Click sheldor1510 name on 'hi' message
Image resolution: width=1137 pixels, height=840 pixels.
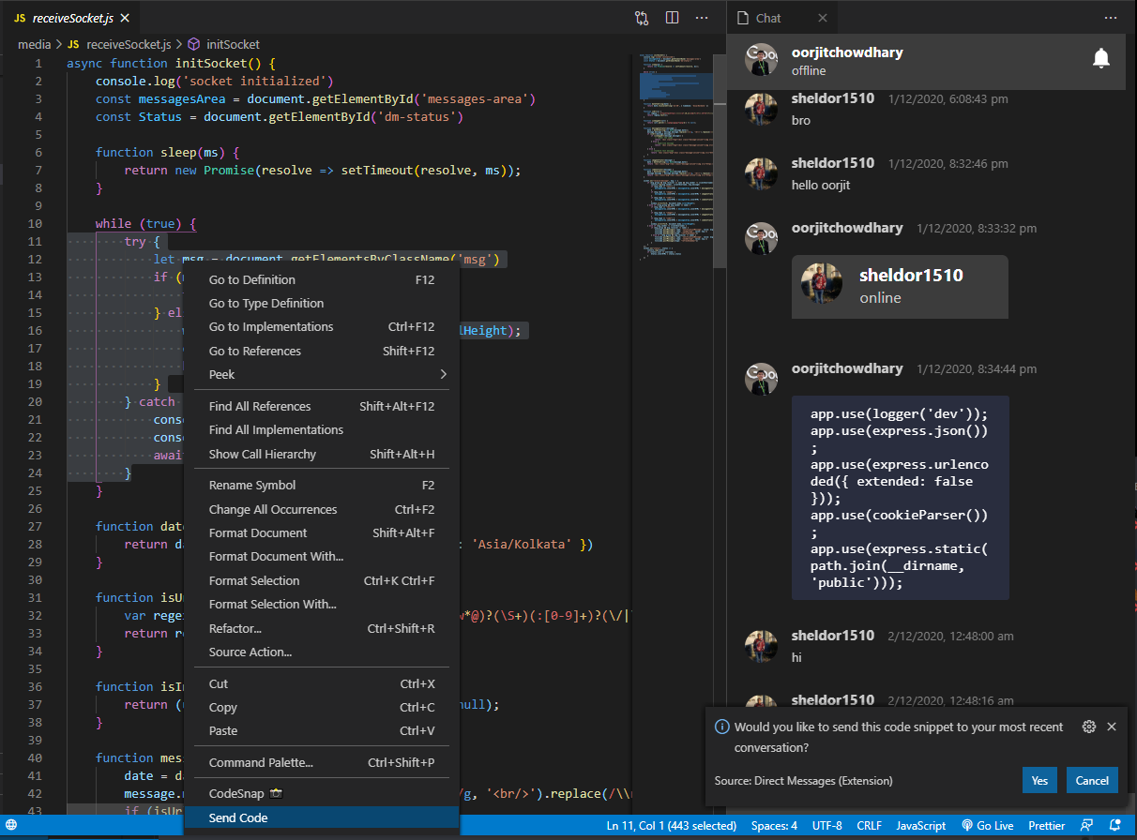[833, 636]
